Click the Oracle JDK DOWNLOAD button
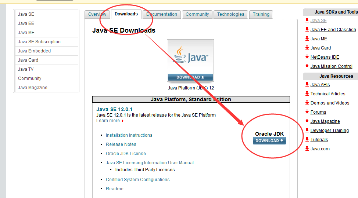 (269, 140)
